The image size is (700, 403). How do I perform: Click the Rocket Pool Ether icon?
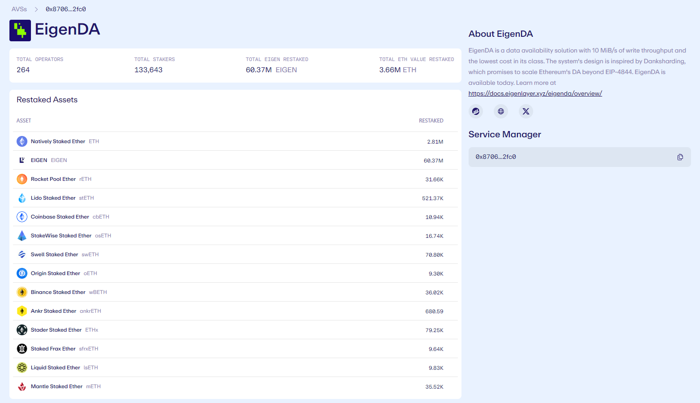(22, 179)
